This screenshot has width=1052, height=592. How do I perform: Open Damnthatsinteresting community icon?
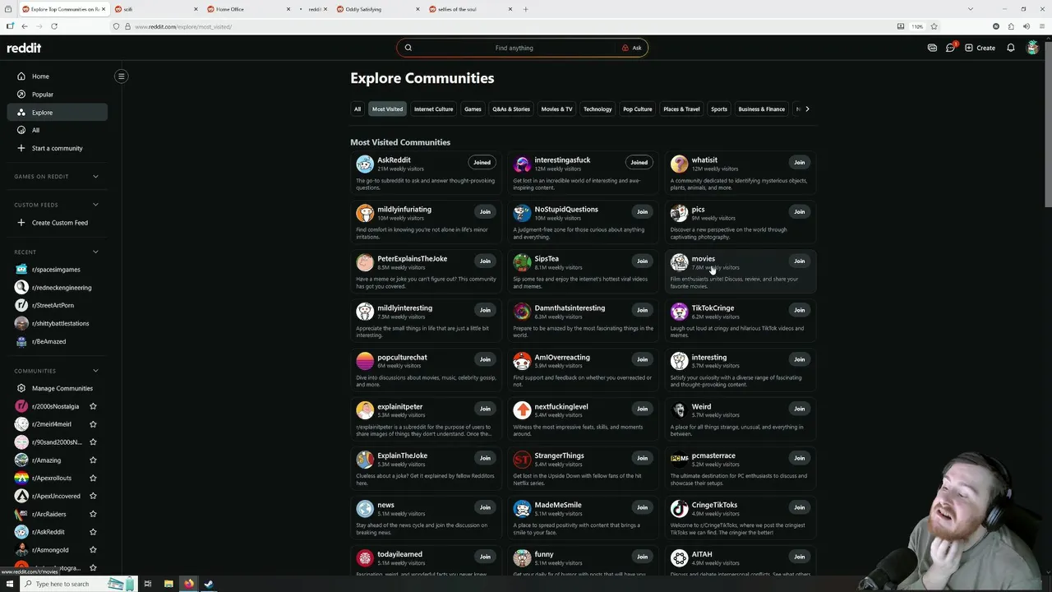point(522,312)
